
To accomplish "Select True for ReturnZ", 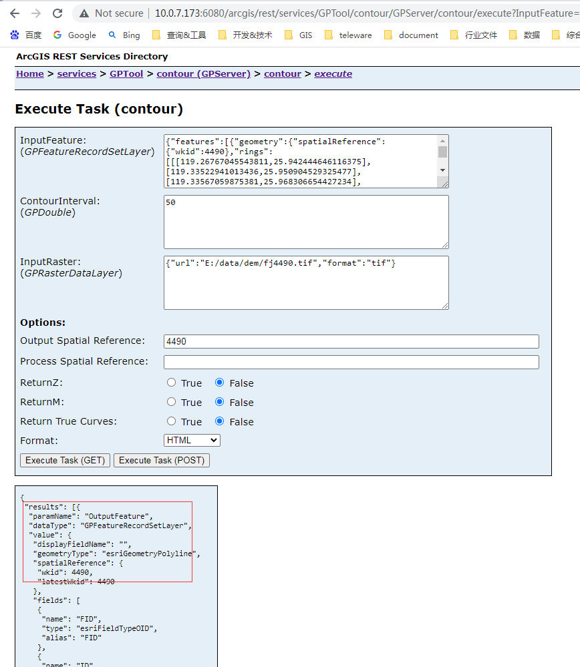I will [171, 383].
